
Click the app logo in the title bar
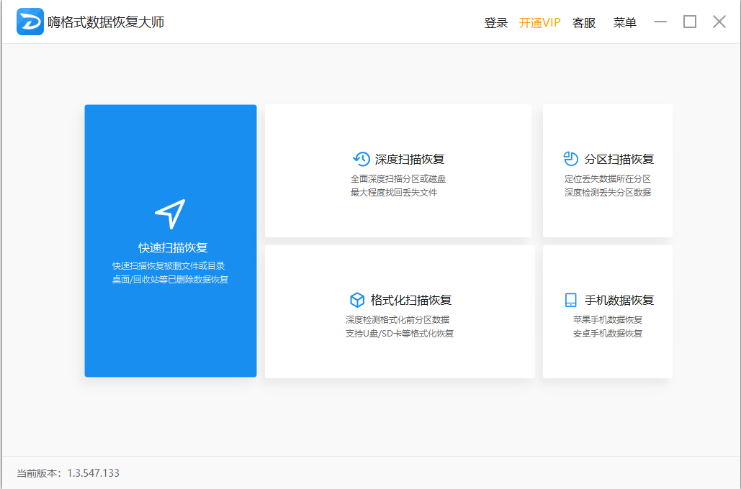(30, 21)
